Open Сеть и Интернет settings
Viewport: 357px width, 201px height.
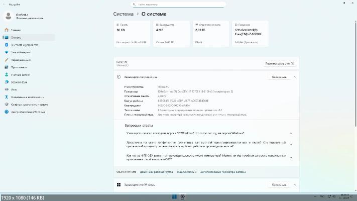pyautogui.click(x=21, y=52)
